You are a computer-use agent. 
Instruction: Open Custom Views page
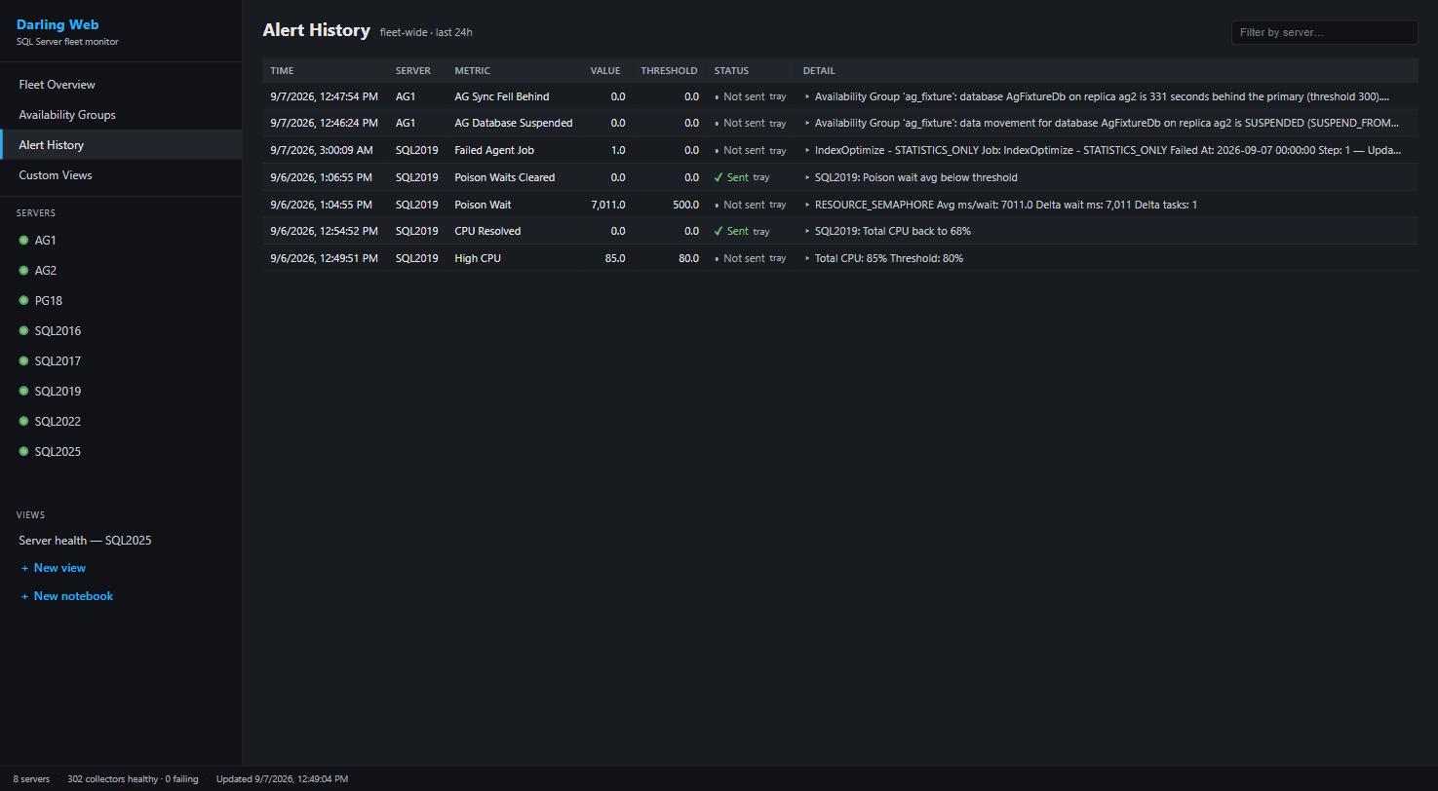121,175
